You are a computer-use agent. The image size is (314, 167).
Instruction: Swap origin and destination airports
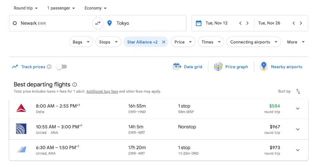[98, 23]
